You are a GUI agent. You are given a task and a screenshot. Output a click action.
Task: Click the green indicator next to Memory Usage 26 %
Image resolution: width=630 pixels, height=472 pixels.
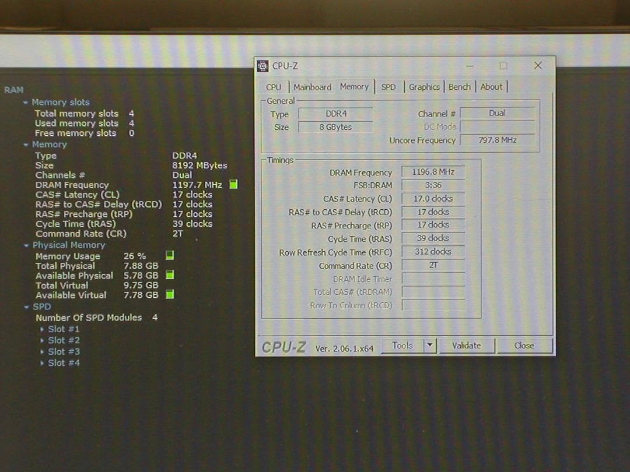point(170,255)
